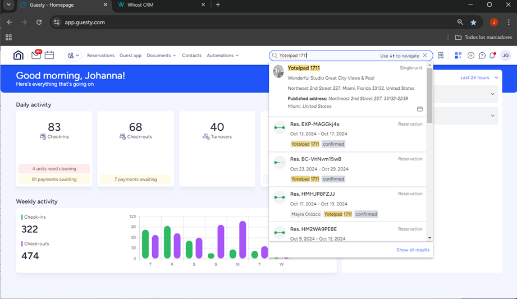Image resolution: width=517 pixels, height=299 pixels.
Task: Click 4 units need cleaning alert
Action: (x=54, y=168)
